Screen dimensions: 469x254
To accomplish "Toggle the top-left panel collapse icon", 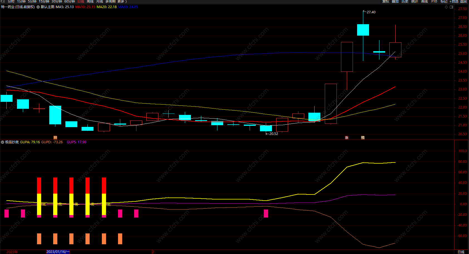I will pyautogui.click(x=3, y=1).
